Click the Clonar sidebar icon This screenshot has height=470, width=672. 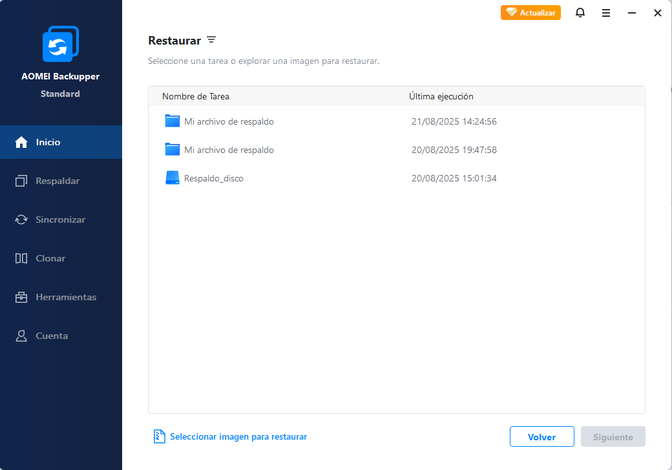21,258
